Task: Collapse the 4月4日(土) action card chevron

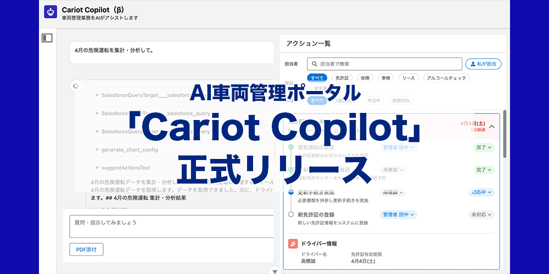Action: 491,127
